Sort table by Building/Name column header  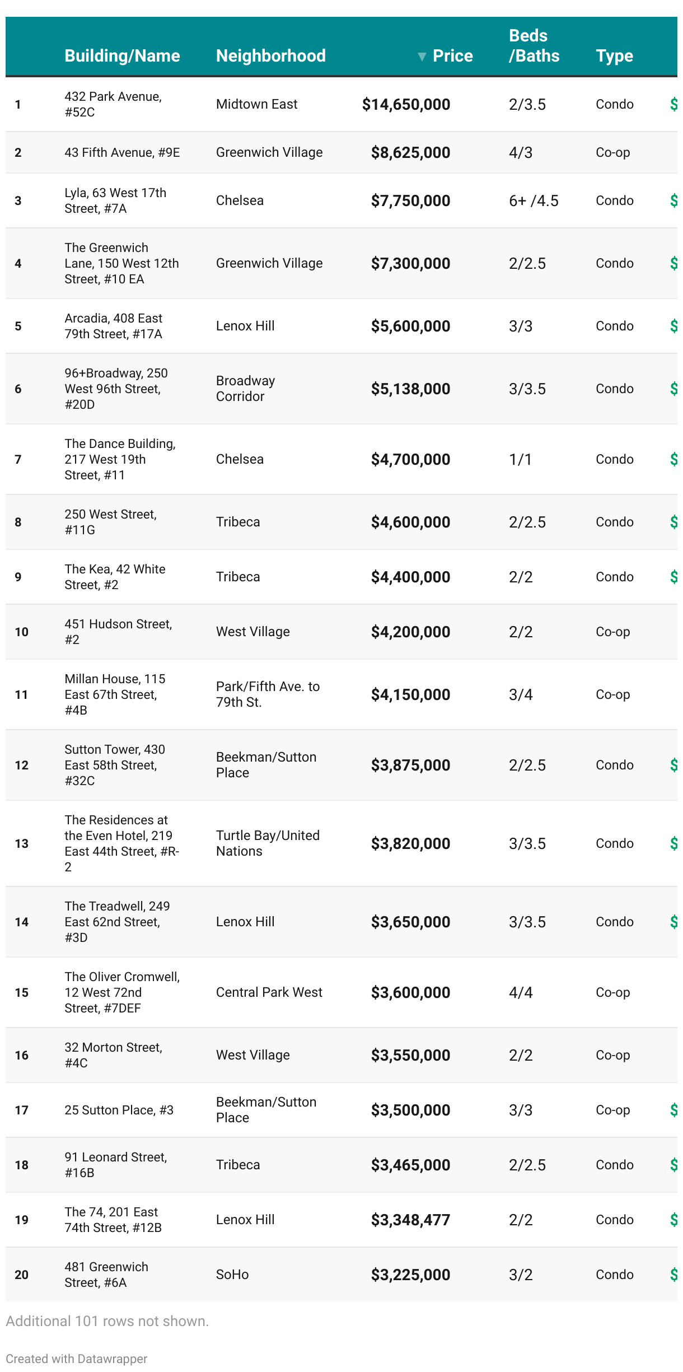click(122, 56)
